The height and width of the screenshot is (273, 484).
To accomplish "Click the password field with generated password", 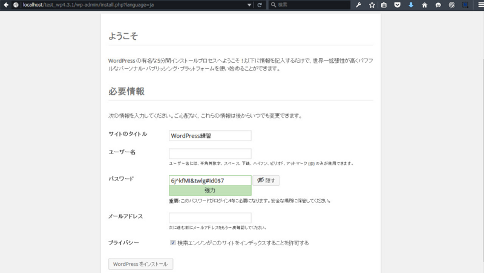I will [x=210, y=181].
